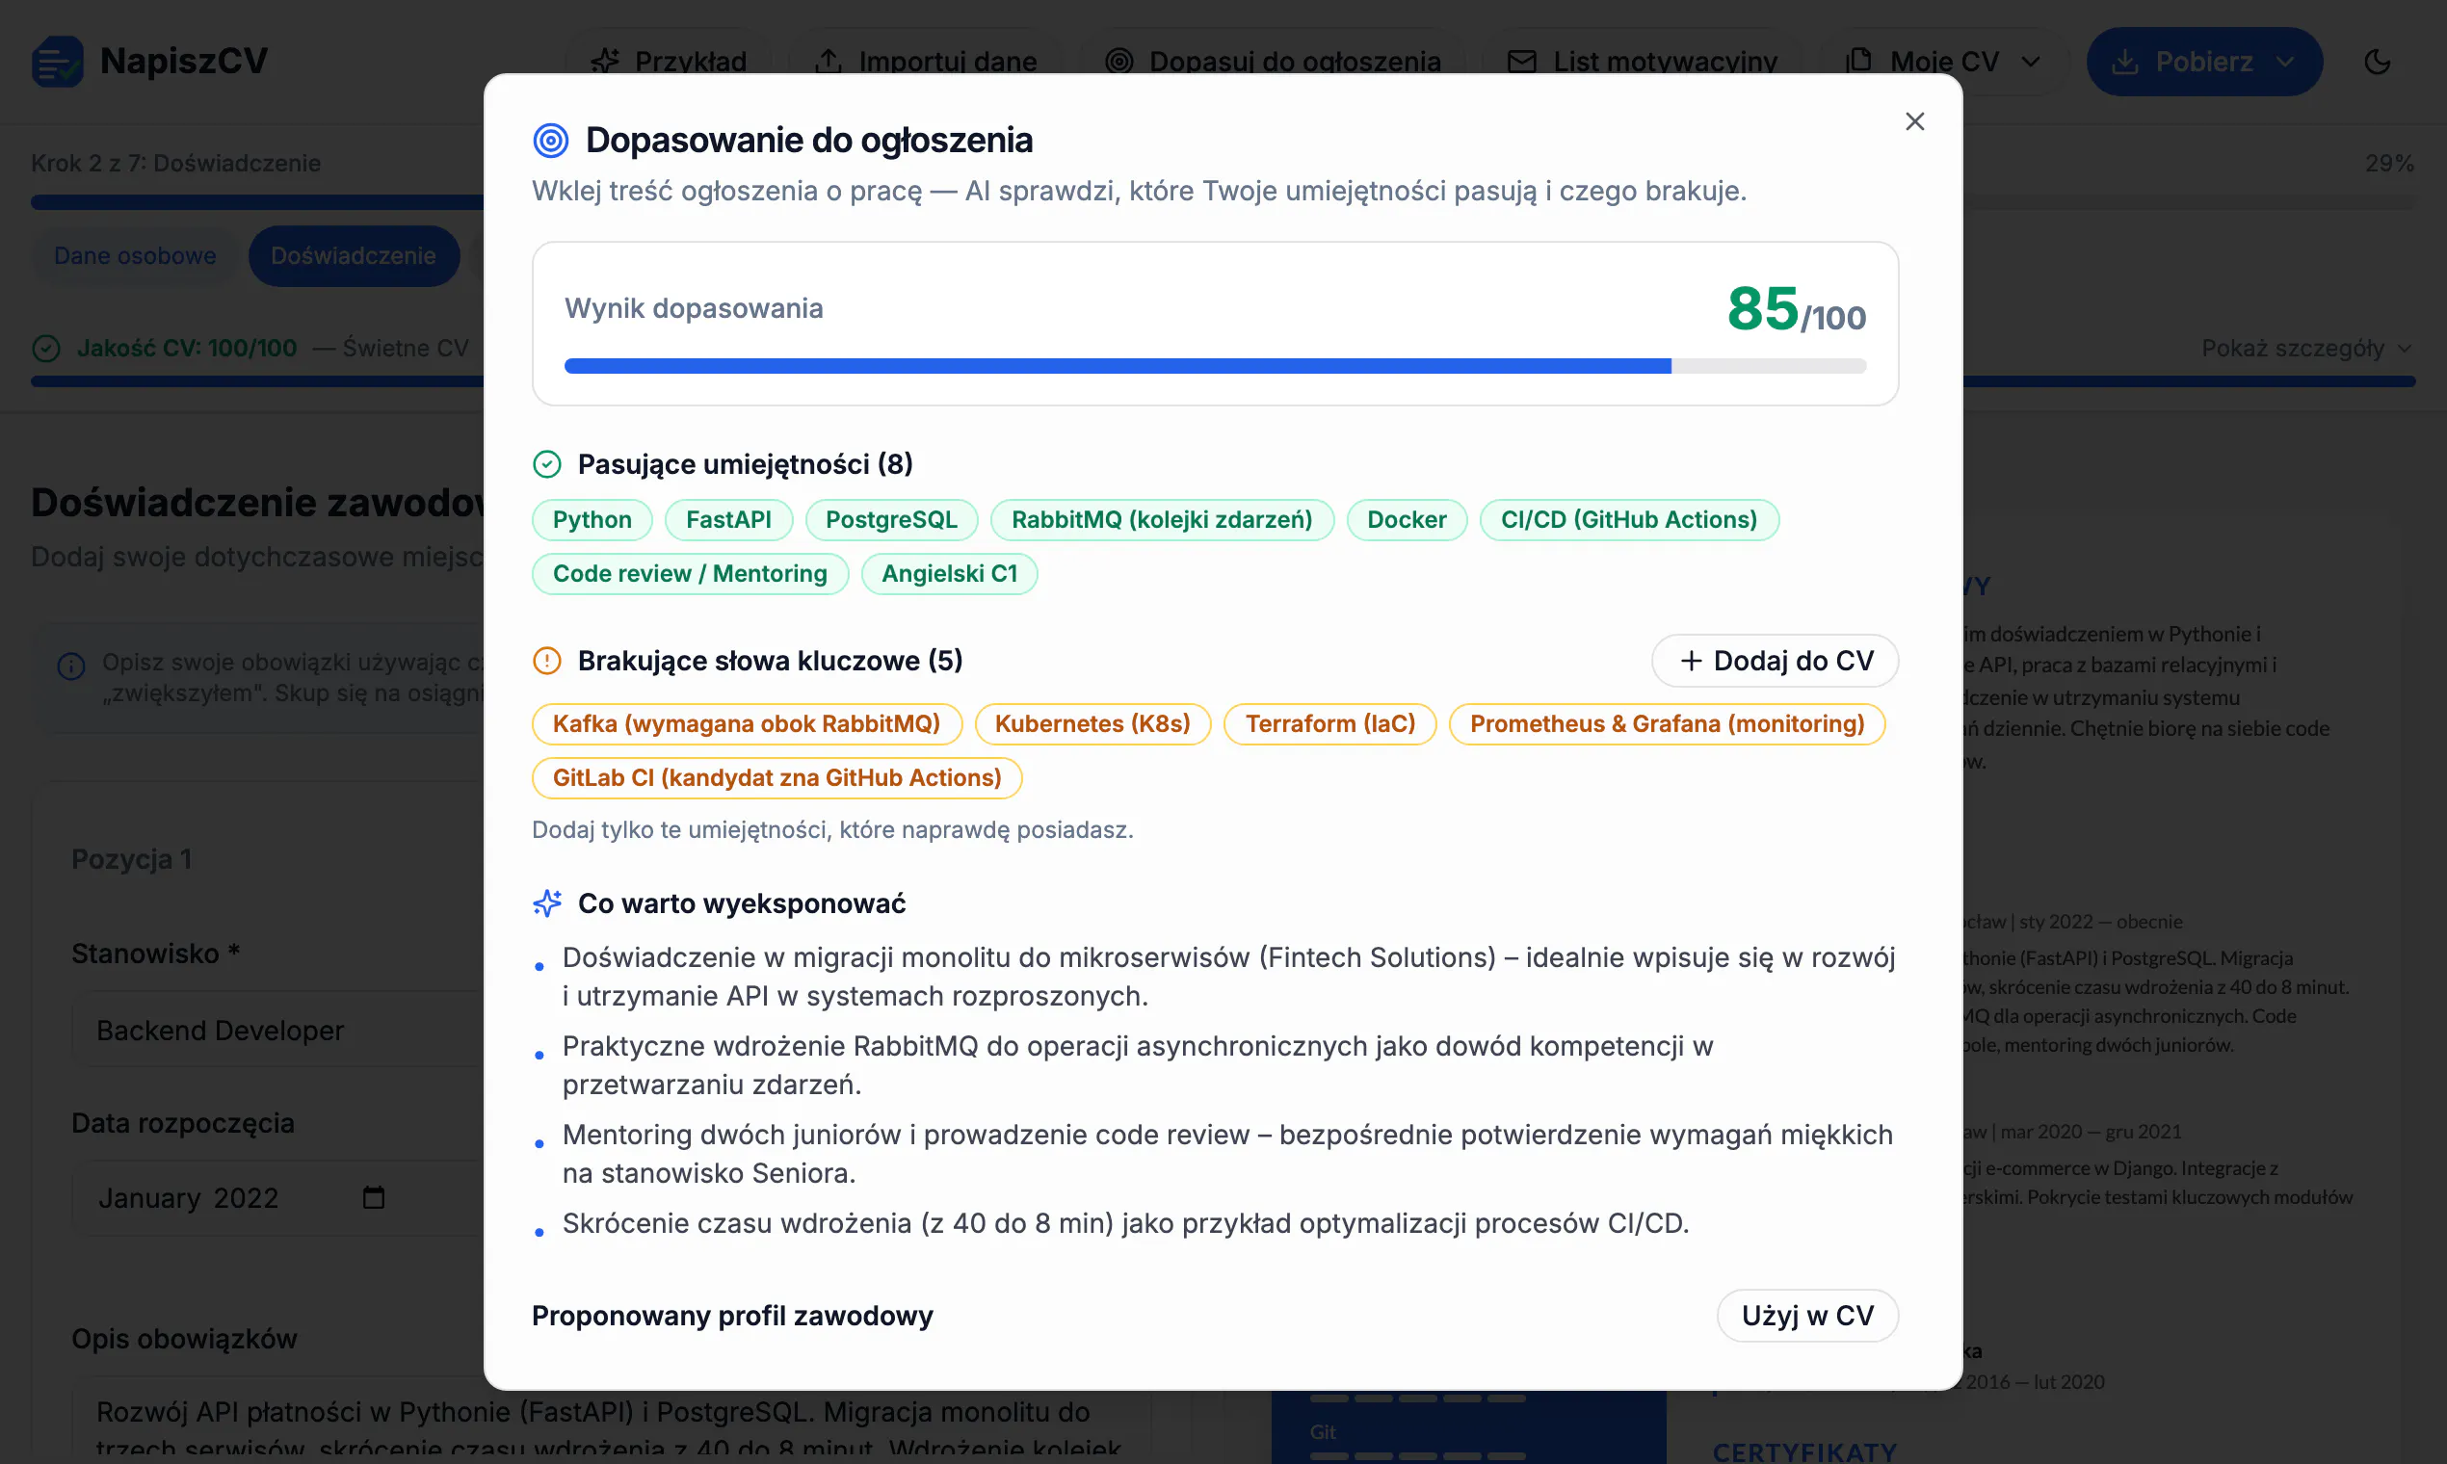Open Dopasuj do ogłoszenia tool
This screenshot has height=1464, width=2447.
(1272, 62)
